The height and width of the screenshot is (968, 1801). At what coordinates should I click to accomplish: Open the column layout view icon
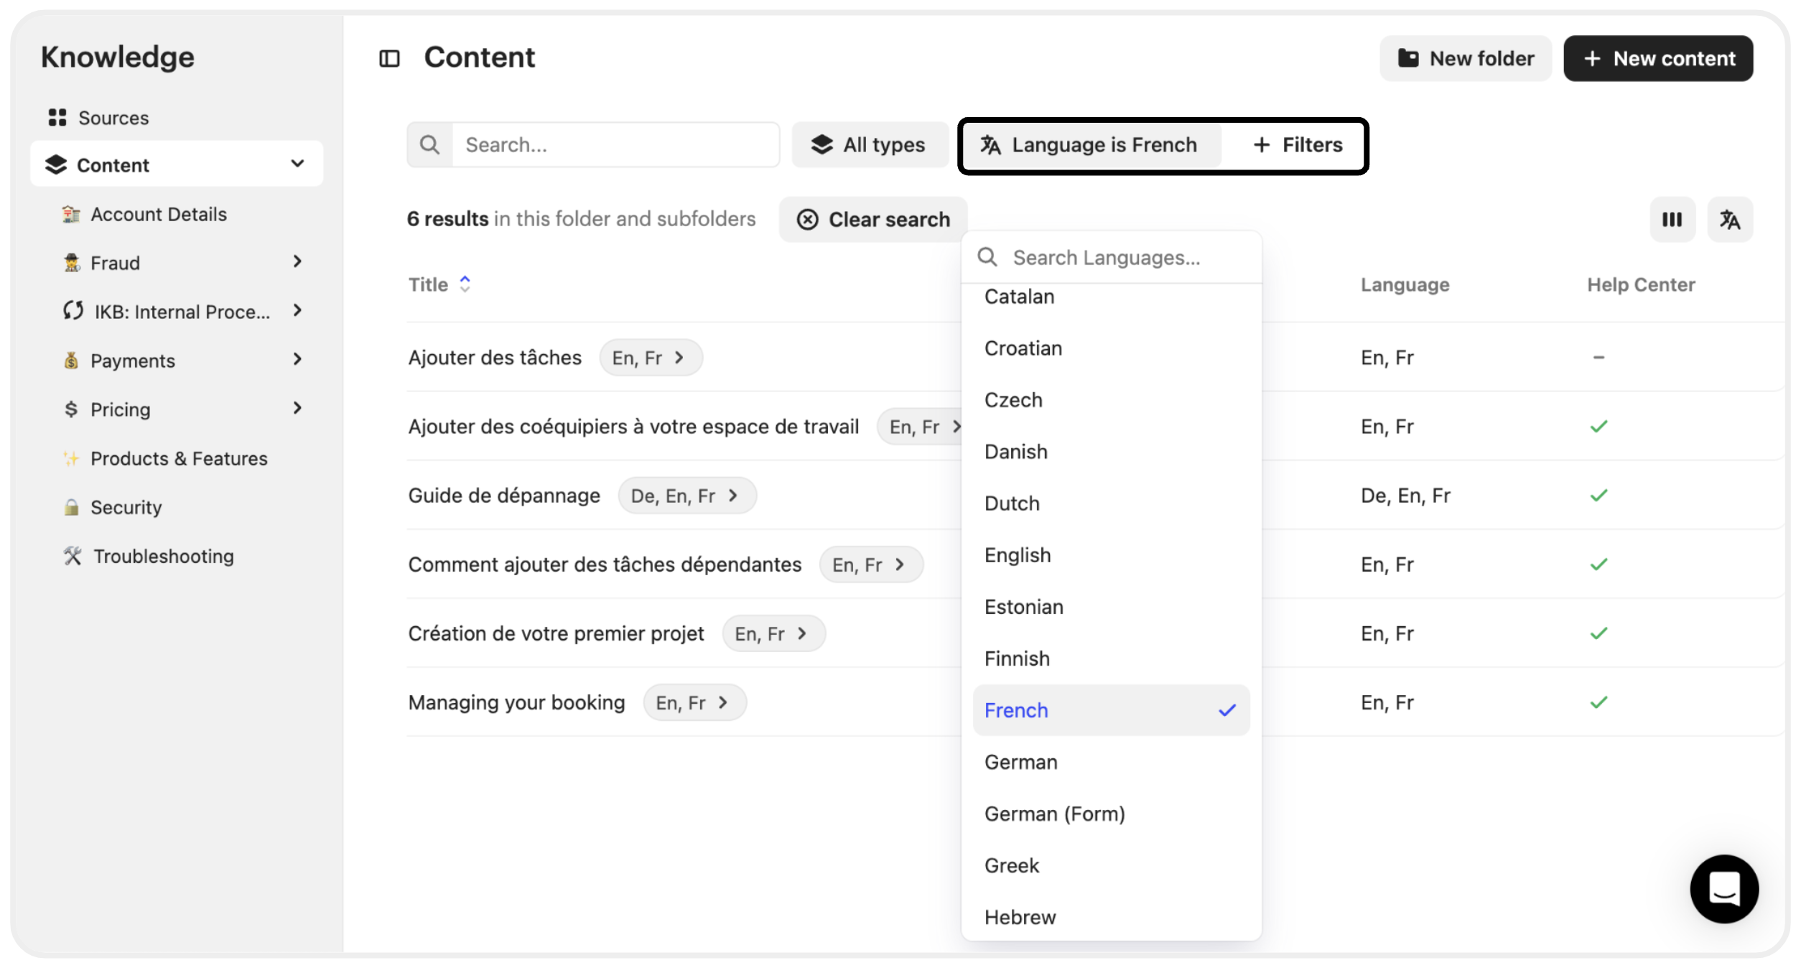coord(1672,219)
